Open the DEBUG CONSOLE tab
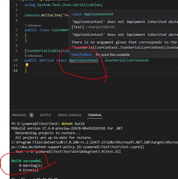Screen dimensions: 178x179 point(69,115)
